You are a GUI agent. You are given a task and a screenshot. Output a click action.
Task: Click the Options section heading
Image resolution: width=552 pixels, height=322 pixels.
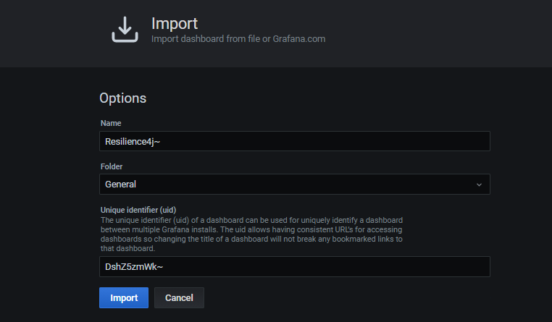(x=123, y=98)
